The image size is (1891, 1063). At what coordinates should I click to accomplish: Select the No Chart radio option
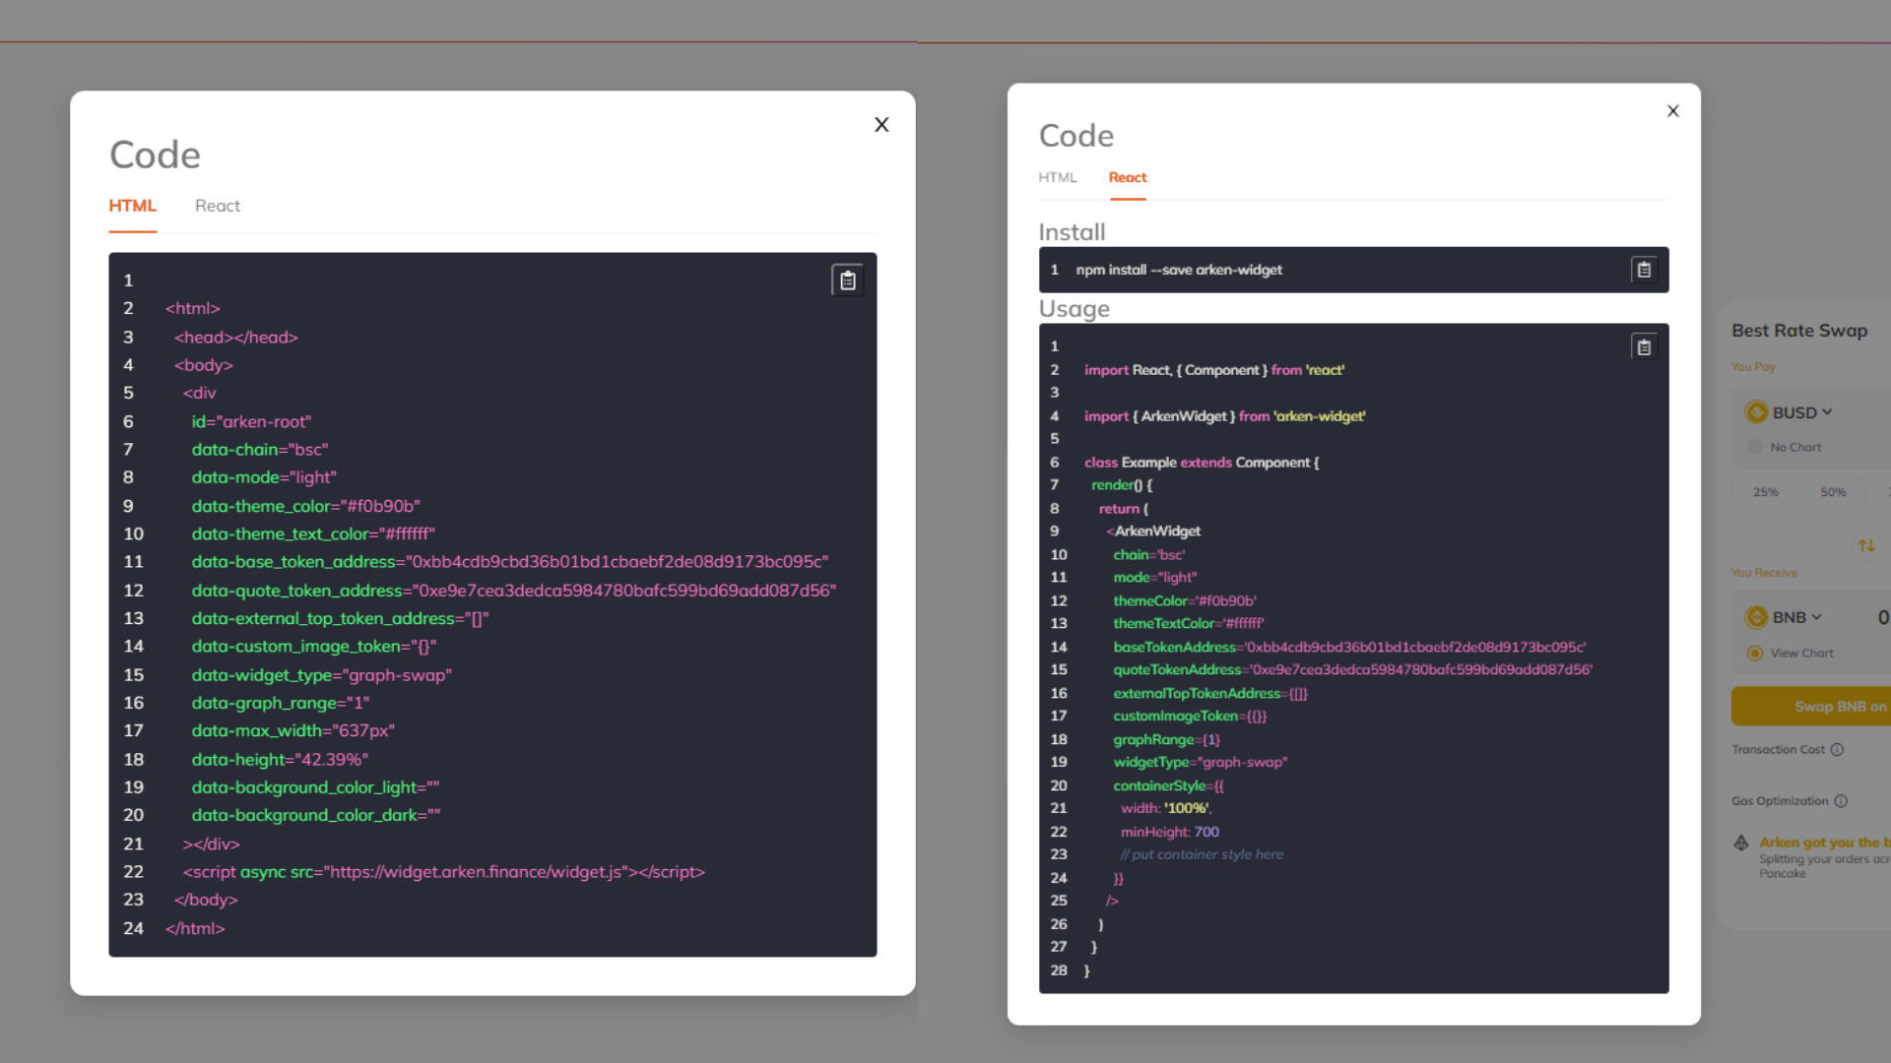point(1754,447)
